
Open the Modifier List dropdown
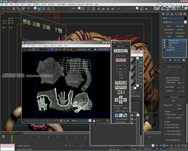[175, 22]
